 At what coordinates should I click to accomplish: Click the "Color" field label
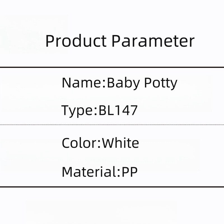pos(79,143)
